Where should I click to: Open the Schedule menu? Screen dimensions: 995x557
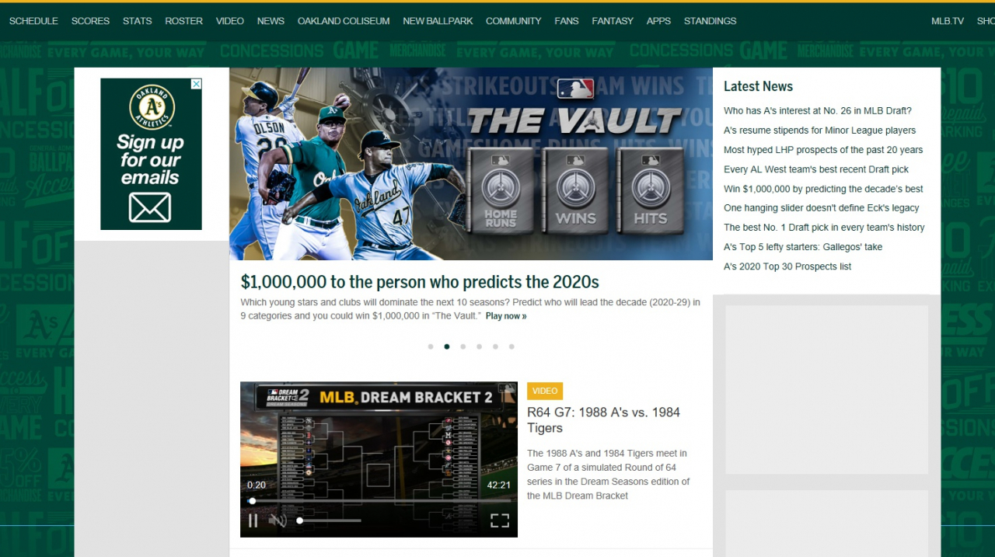[x=33, y=21]
